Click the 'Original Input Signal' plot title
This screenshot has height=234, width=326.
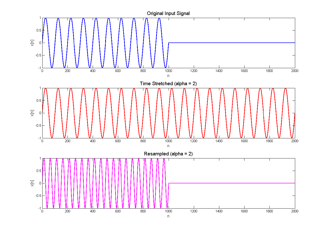point(168,13)
